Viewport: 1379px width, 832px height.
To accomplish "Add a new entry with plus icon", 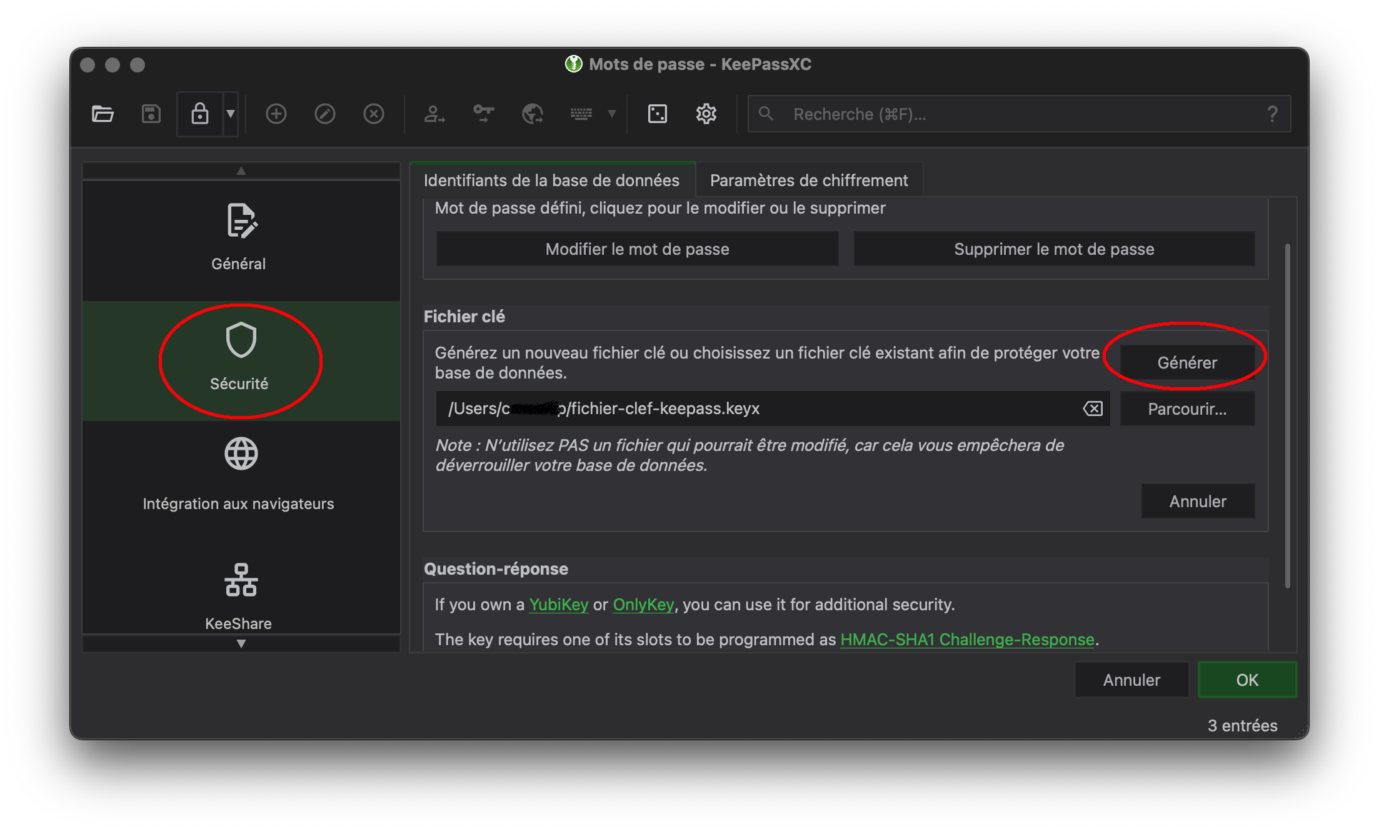I will click(276, 114).
